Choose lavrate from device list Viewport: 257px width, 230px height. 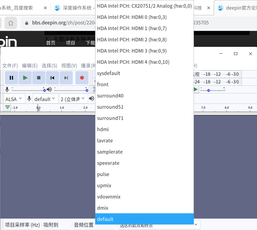point(144,140)
